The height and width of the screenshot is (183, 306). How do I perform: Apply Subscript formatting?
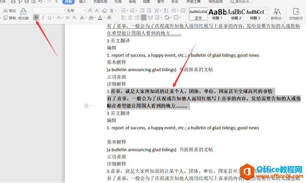[x=74, y=17]
